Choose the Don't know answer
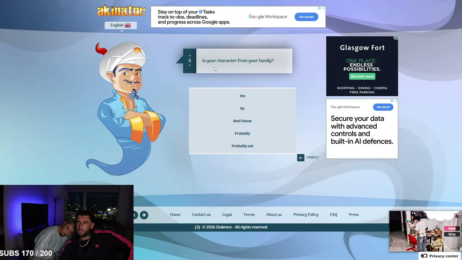 pos(242,121)
